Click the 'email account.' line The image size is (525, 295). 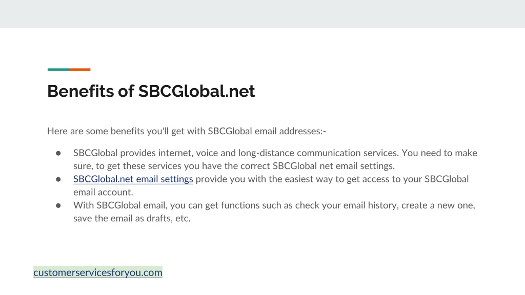pyautogui.click(x=103, y=192)
